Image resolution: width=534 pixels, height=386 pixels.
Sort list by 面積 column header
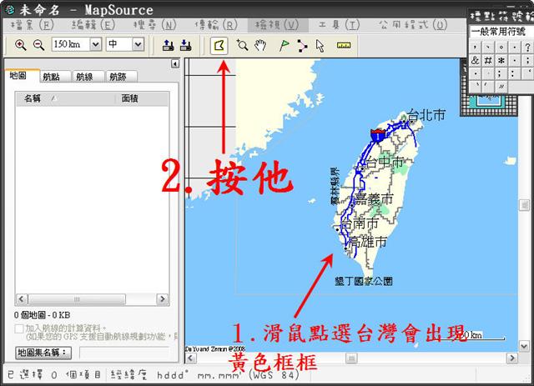pyautogui.click(x=142, y=98)
